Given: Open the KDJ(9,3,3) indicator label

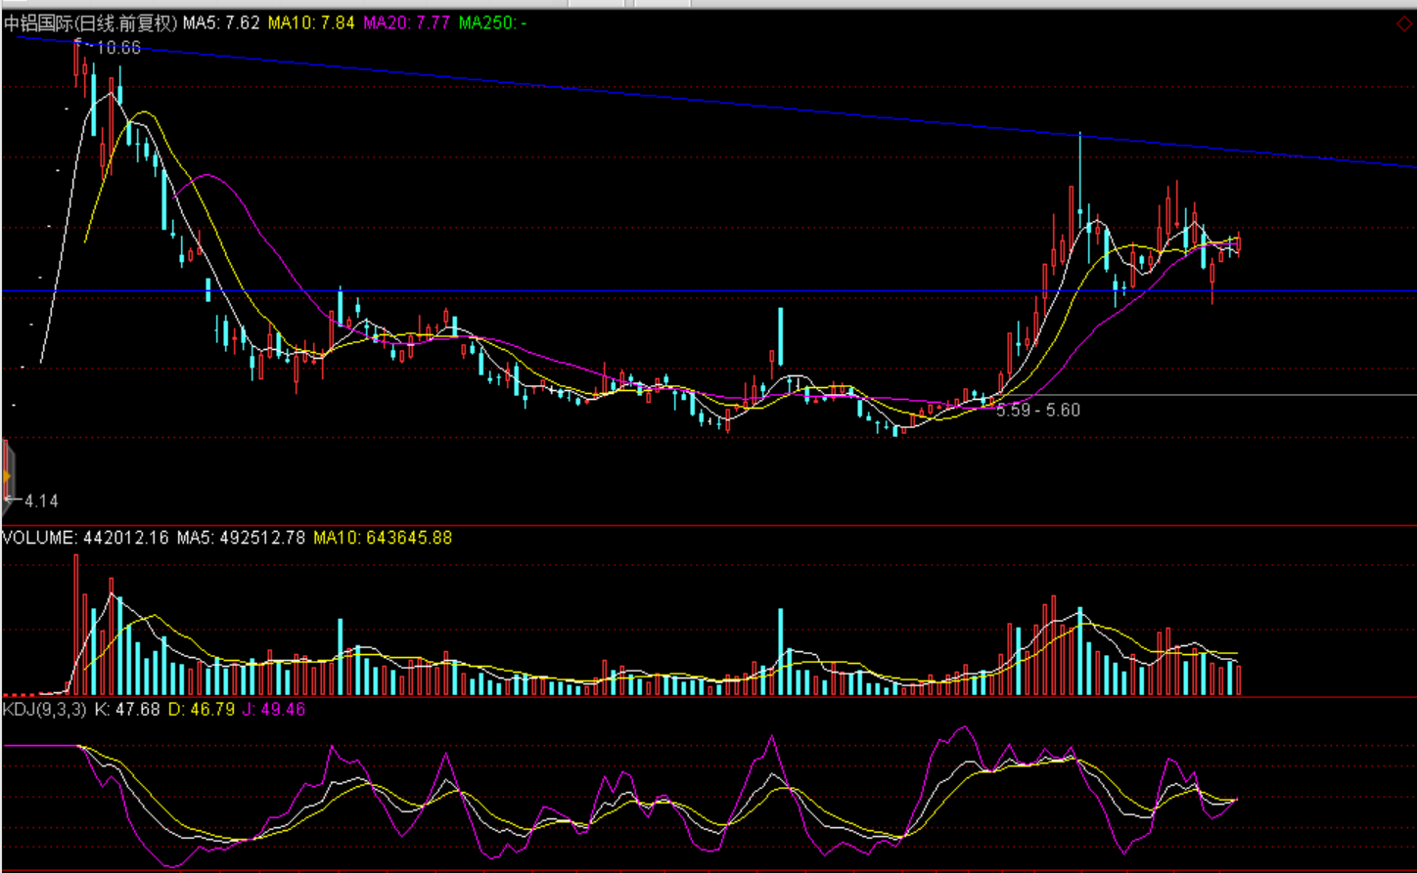Looking at the screenshot, I should coord(44,709).
